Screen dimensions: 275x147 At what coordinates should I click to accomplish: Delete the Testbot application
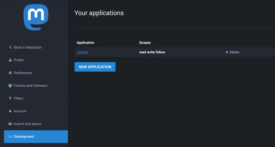click(x=232, y=52)
